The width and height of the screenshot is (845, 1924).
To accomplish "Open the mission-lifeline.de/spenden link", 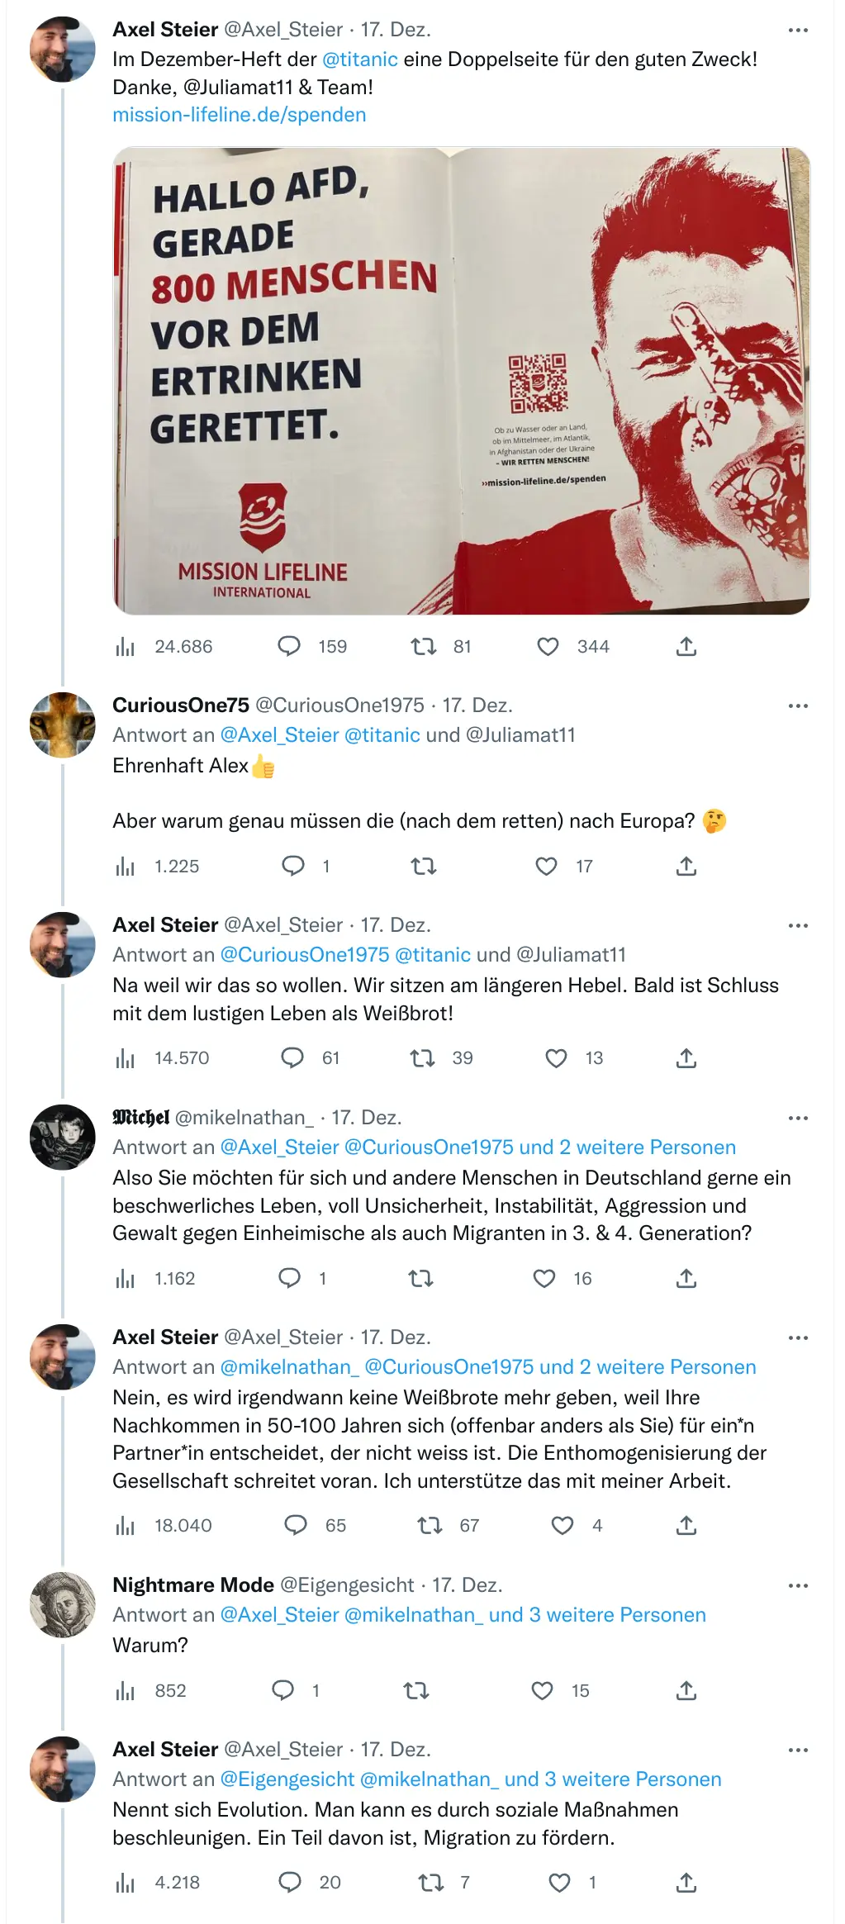I will pos(240,115).
